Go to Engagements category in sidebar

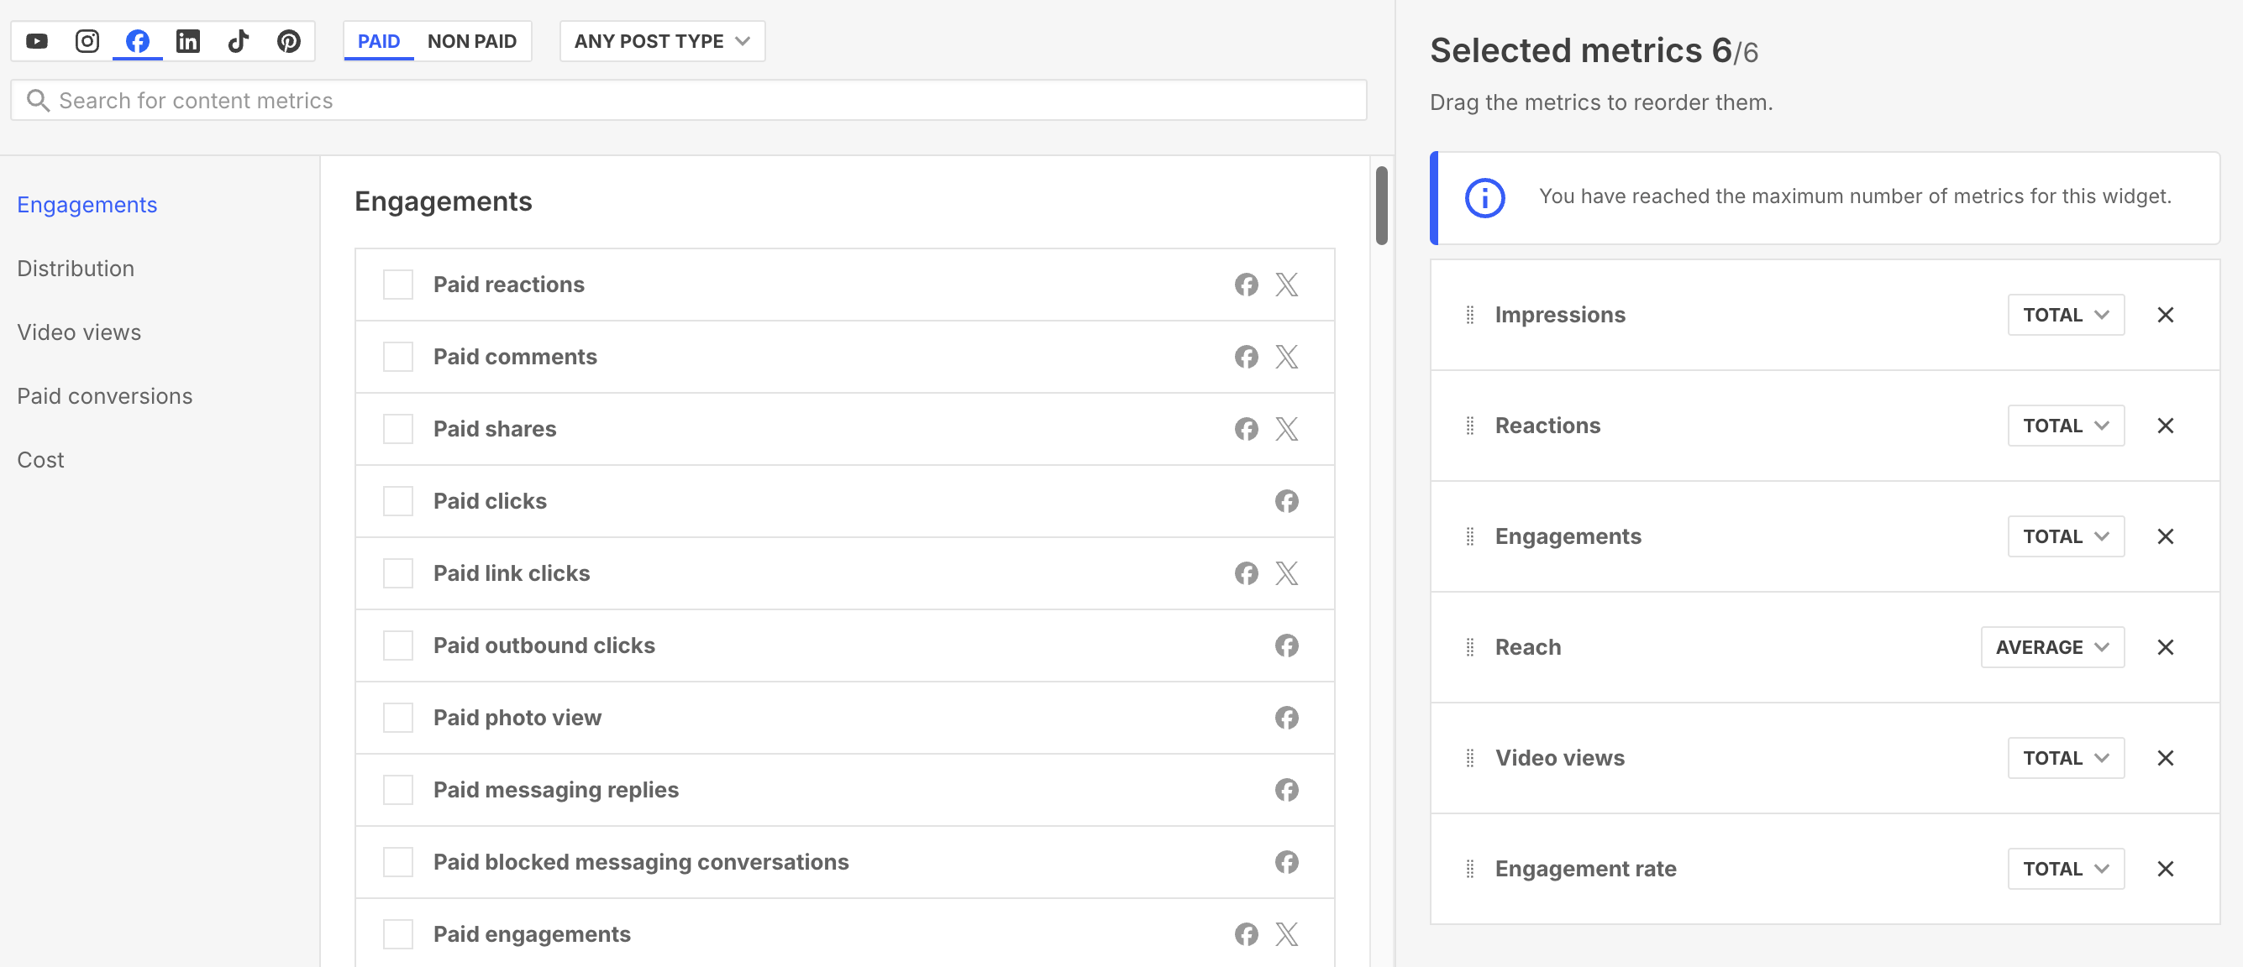click(87, 205)
